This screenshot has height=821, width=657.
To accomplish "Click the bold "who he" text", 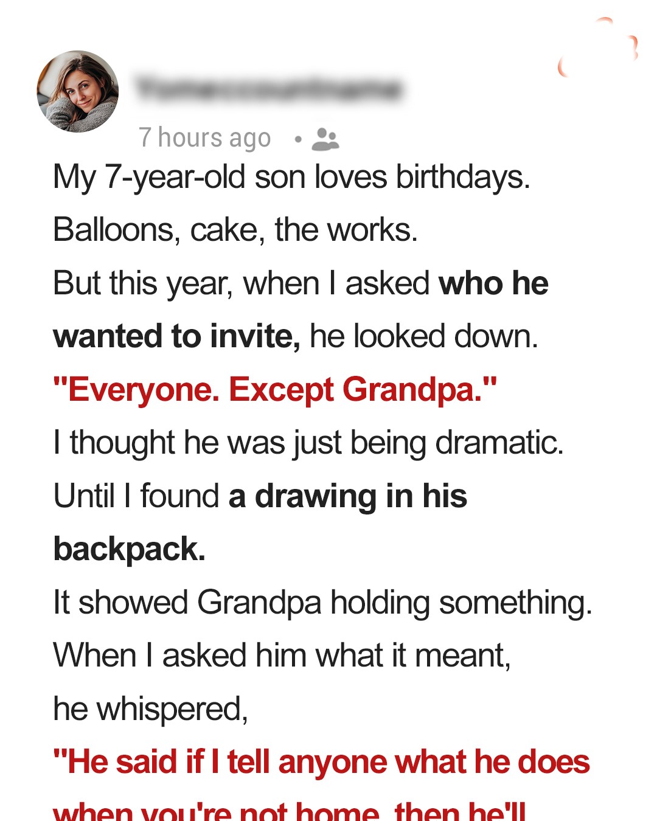I will pyautogui.click(x=493, y=283).
